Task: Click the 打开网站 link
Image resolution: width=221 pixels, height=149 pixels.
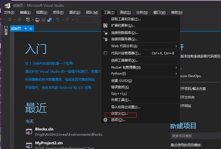Action: pos(186,106)
